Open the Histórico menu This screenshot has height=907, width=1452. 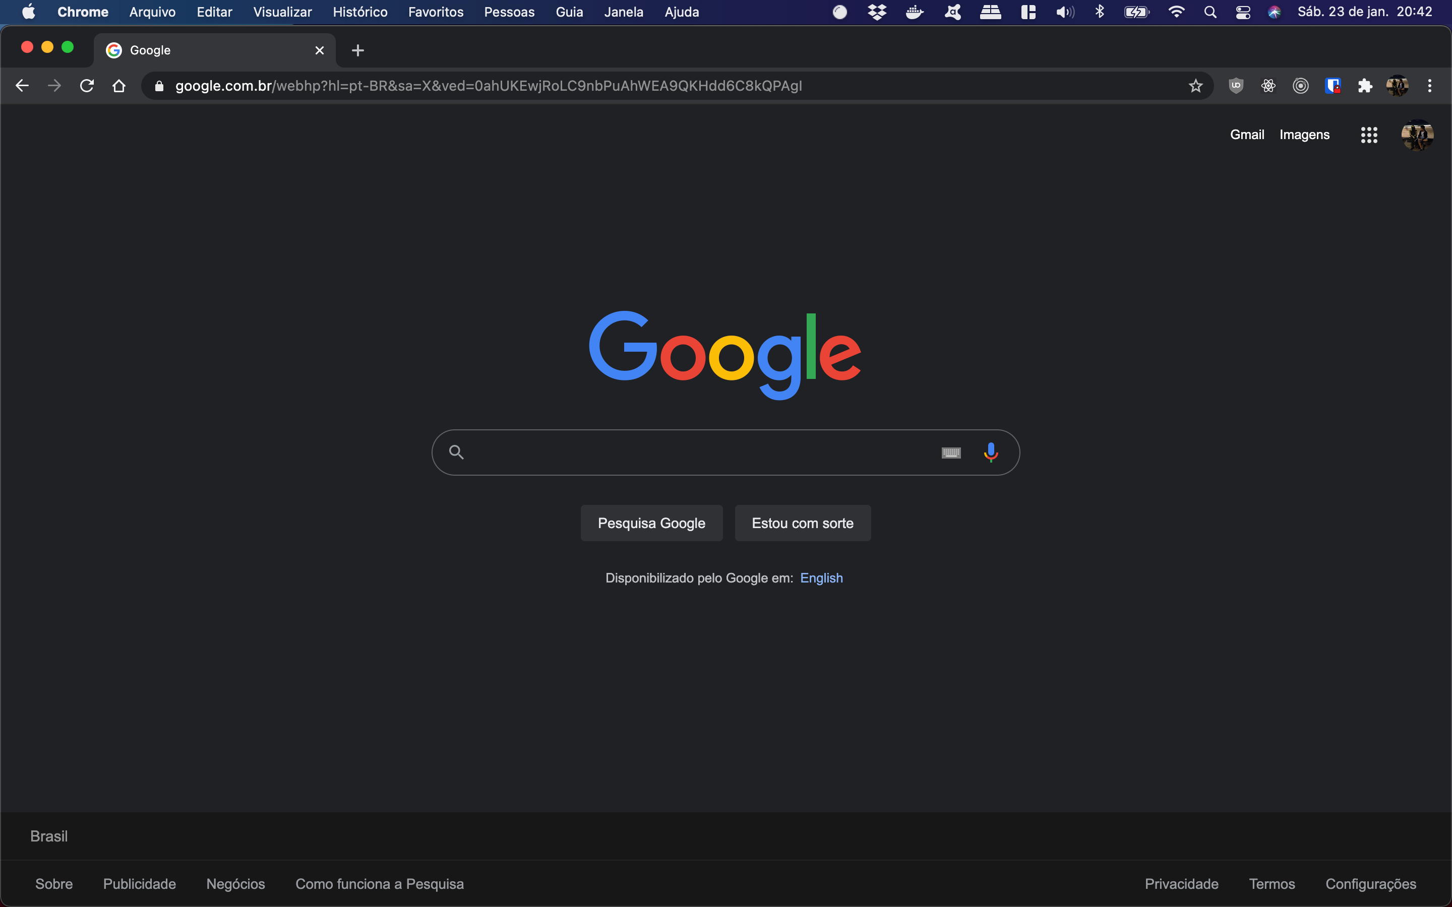pyautogui.click(x=360, y=12)
